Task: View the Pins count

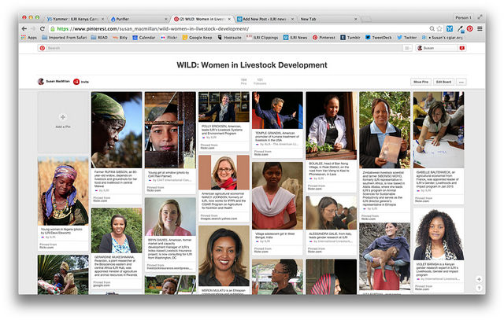Action: (x=243, y=82)
